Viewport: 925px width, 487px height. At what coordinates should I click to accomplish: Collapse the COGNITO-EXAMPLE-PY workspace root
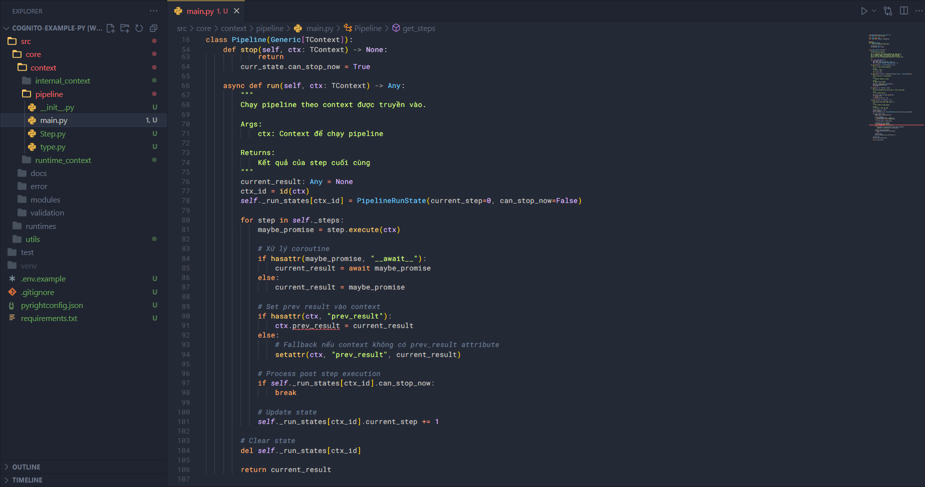point(7,28)
